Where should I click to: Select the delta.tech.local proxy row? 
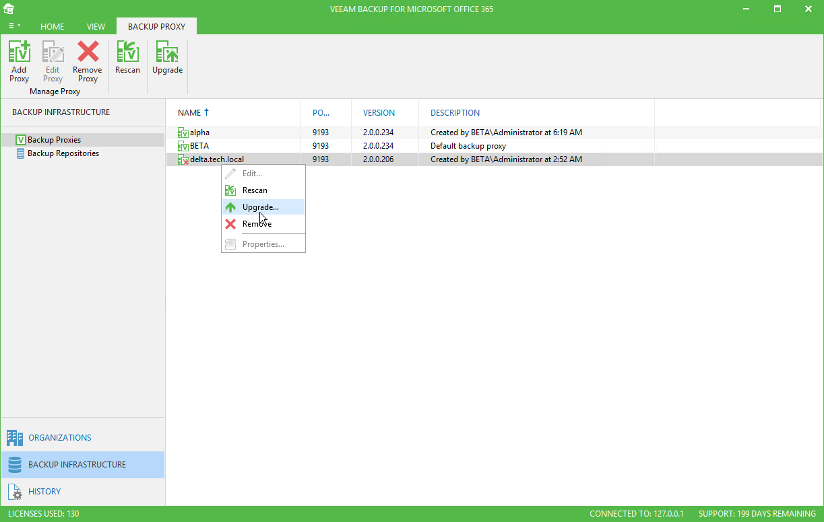tap(495, 159)
